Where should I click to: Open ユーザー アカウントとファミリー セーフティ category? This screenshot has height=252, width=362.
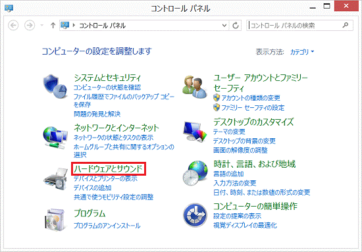[x=261, y=83]
